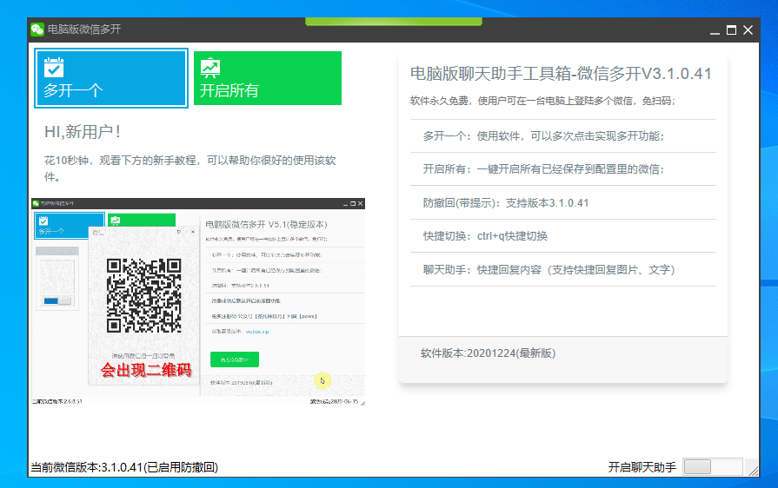The width and height of the screenshot is (778, 488).
Task: Click the row 快捷切换：ctrl+q快捷切换
Action: pyautogui.click(x=563, y=236)
